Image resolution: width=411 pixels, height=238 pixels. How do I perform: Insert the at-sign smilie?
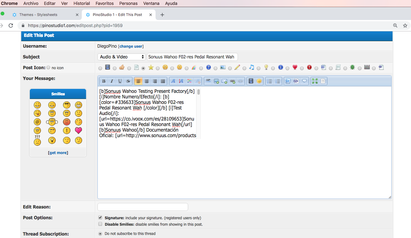[37, 122]
